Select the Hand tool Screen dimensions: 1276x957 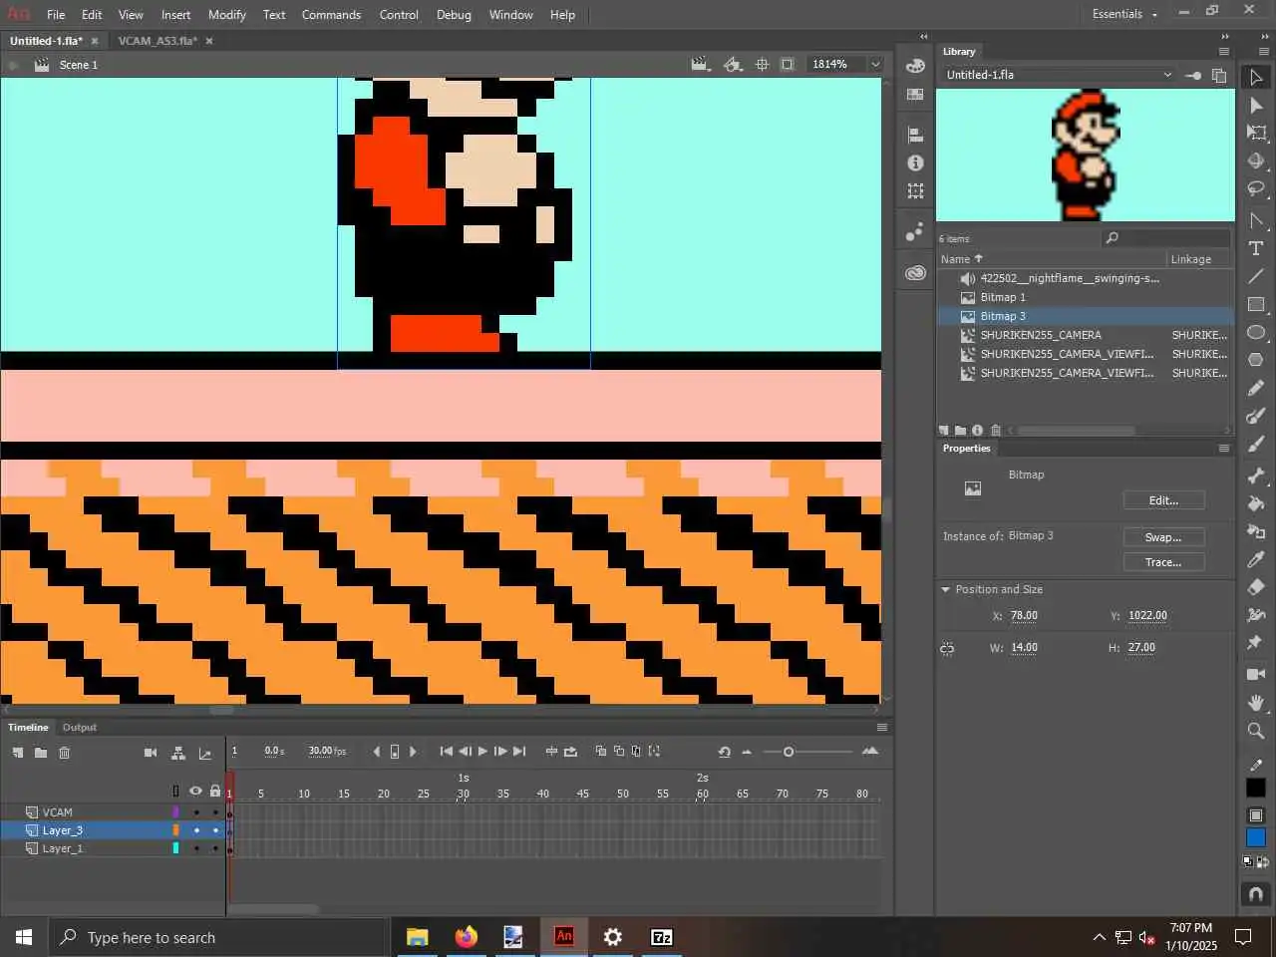click(x=1256, y=703)
